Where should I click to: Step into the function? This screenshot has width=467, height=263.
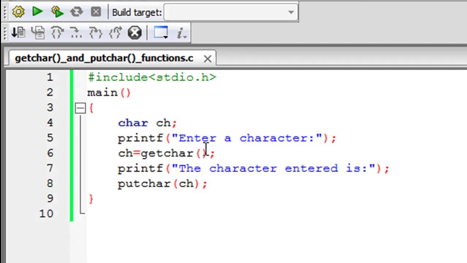point(95,33)
